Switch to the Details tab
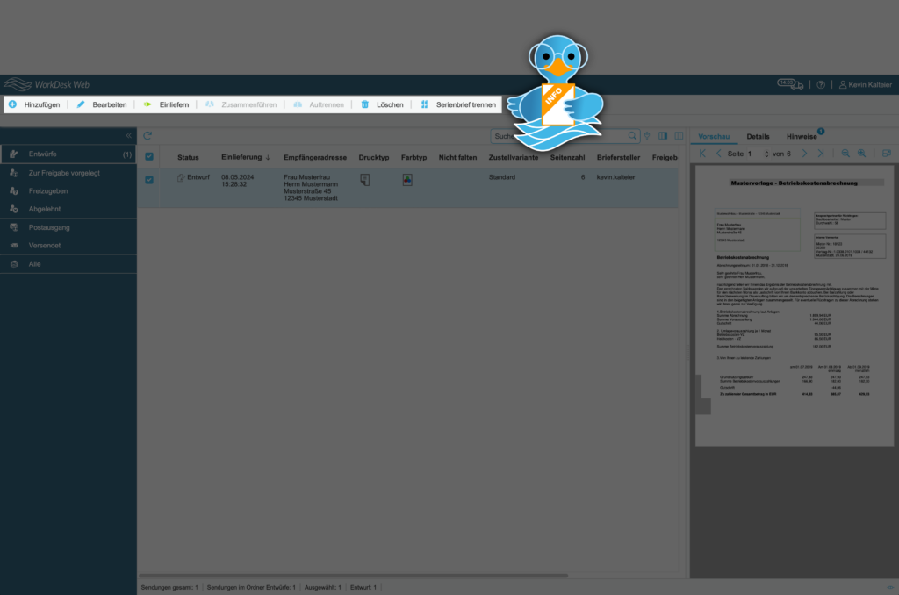 (758, 137)
